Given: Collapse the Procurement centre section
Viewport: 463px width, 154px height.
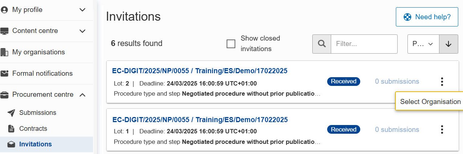Looking at the screenshot, I should tap(82, 95).
